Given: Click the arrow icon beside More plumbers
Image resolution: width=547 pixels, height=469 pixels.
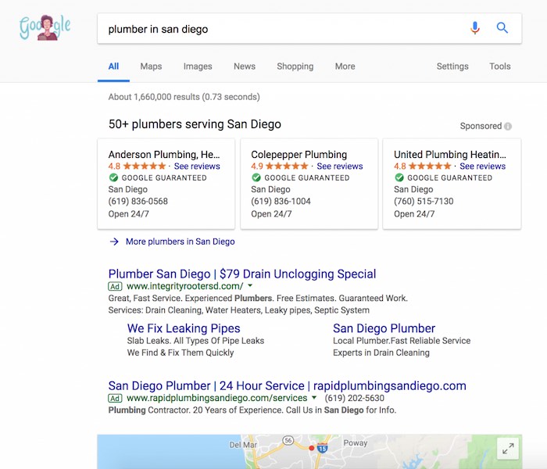Looking at the screenshot, I should (x=114, y=242).
